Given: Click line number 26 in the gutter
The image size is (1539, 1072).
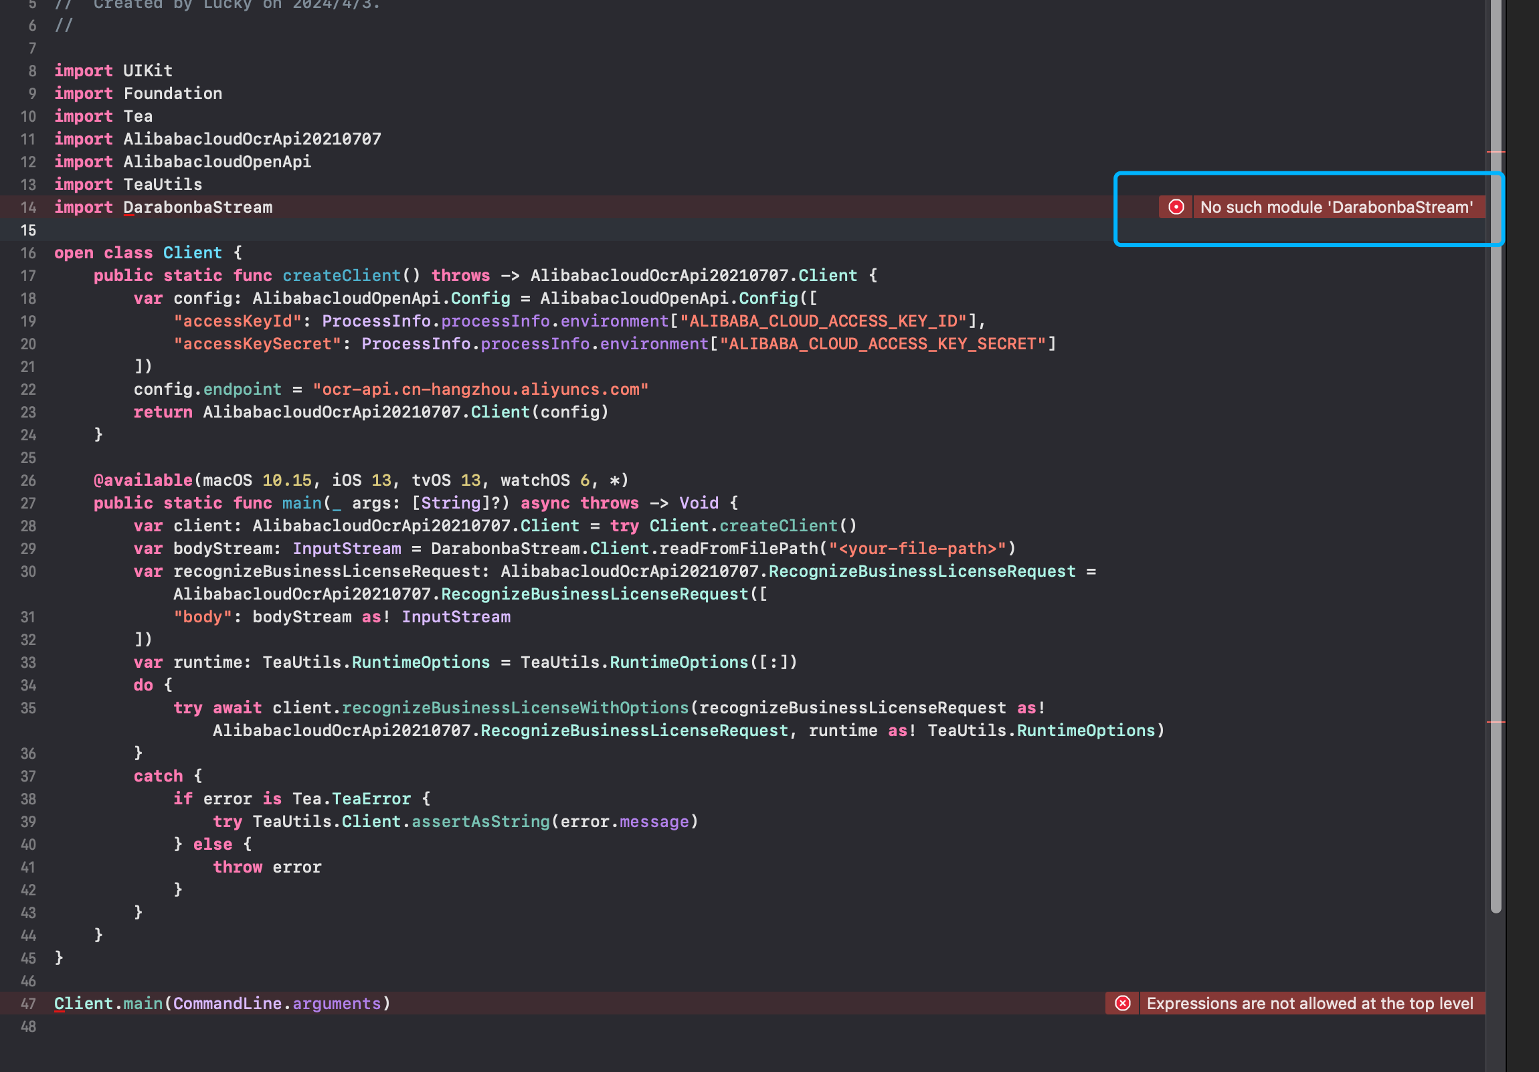Looking at the screenshot, I should tap(28, 480).
